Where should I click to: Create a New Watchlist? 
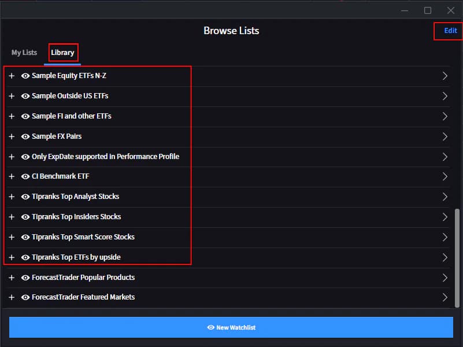[x=231, y=327]
